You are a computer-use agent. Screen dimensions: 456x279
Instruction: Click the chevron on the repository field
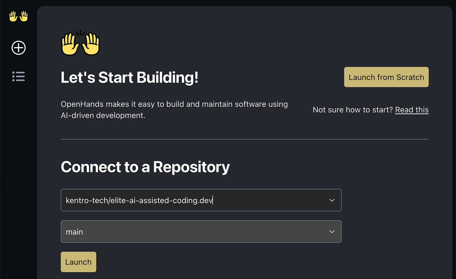(x=332, y=200)
